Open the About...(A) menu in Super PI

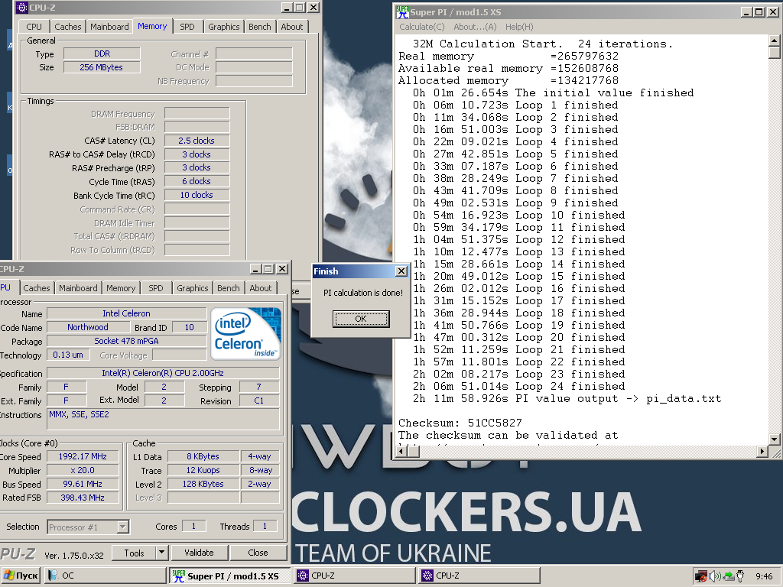tap(475, 27)
